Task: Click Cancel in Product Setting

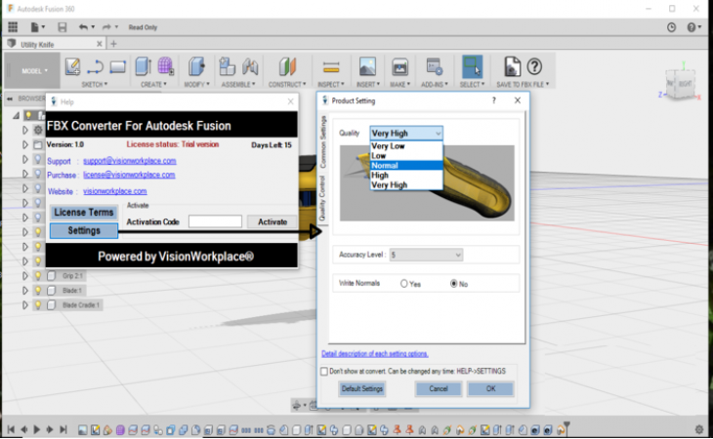Action: point(439,389)
